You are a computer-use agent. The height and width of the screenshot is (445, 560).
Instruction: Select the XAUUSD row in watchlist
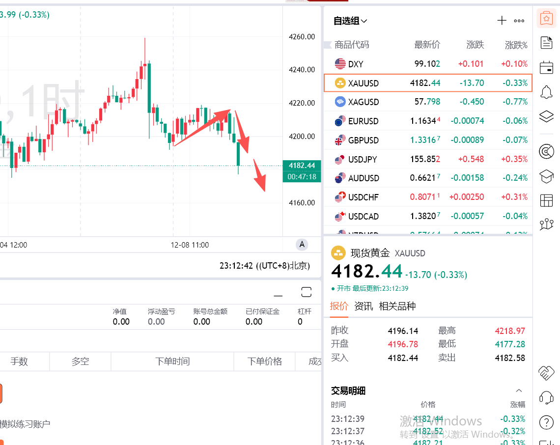click(x=428, y=83)
